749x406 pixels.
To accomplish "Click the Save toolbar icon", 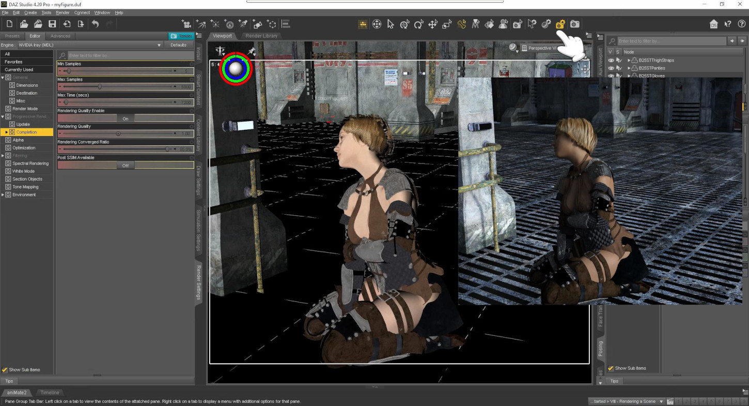I will click(x=52, y=23).
